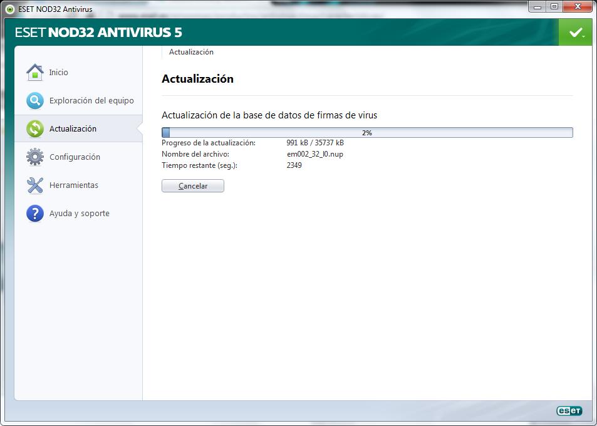
Task: Click the green protection status checkmark icon
Action: click(575, 33)
